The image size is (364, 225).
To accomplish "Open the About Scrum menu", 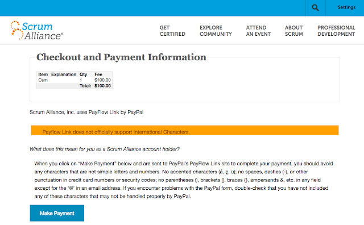I will [x=294, y=31].
